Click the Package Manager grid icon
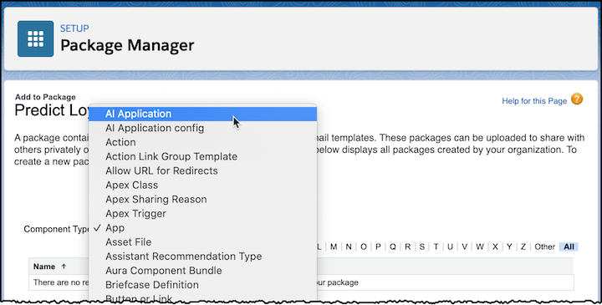 tap(35, 38)
